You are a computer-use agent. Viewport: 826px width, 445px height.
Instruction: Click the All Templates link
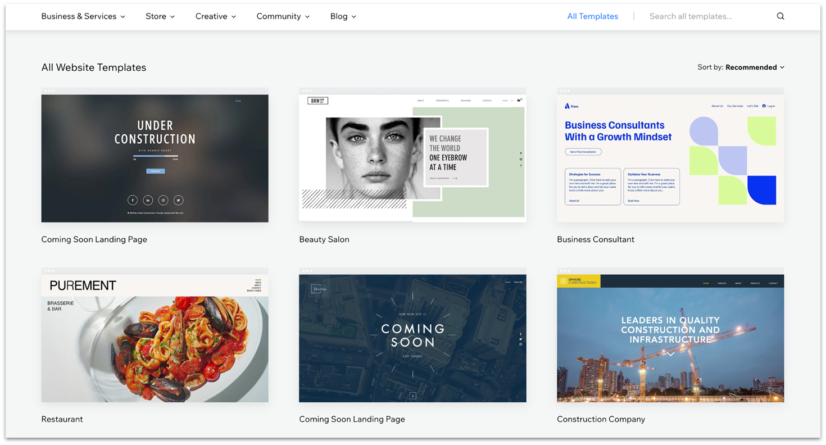click(593, 16)
